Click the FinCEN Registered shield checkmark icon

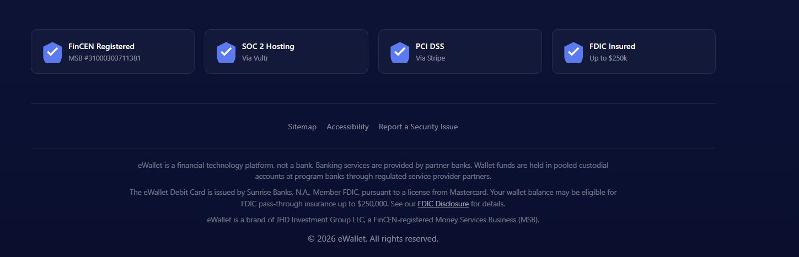click(52, 52)
